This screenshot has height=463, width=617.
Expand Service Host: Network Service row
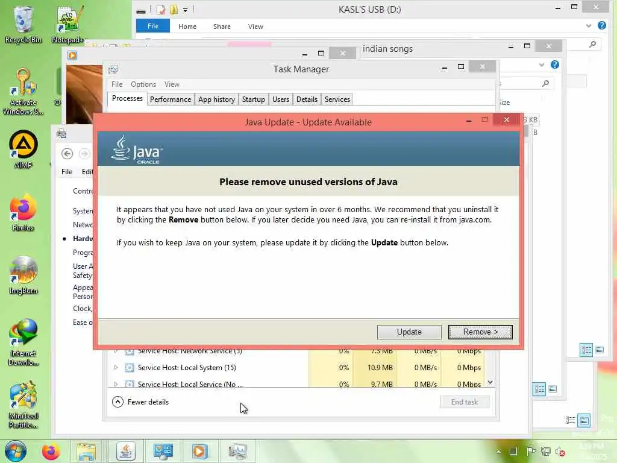116,350
